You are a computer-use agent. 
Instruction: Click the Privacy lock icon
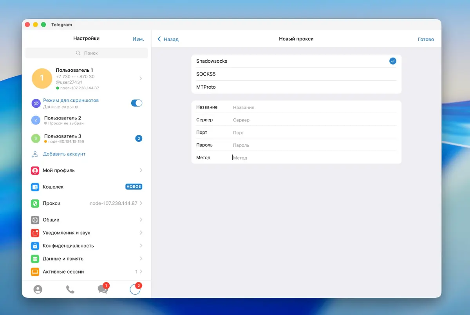(35, 246)
